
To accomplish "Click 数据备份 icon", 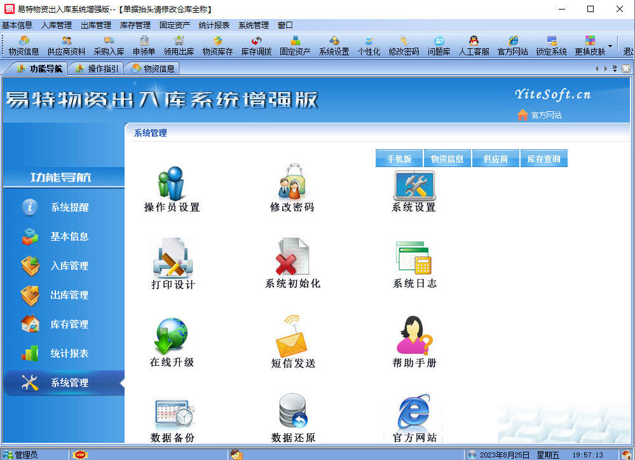I will pyautogui.click(x=173, y=421).
